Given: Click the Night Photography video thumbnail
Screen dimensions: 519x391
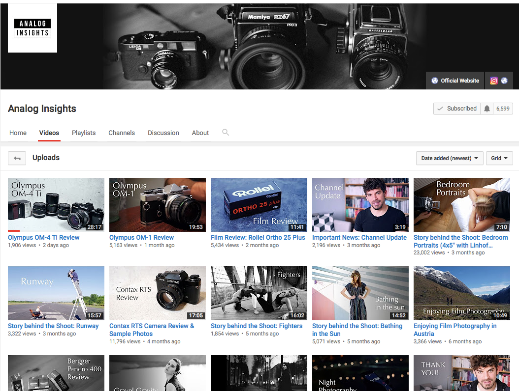Looking at the screenshot, I should coord(360,373).
